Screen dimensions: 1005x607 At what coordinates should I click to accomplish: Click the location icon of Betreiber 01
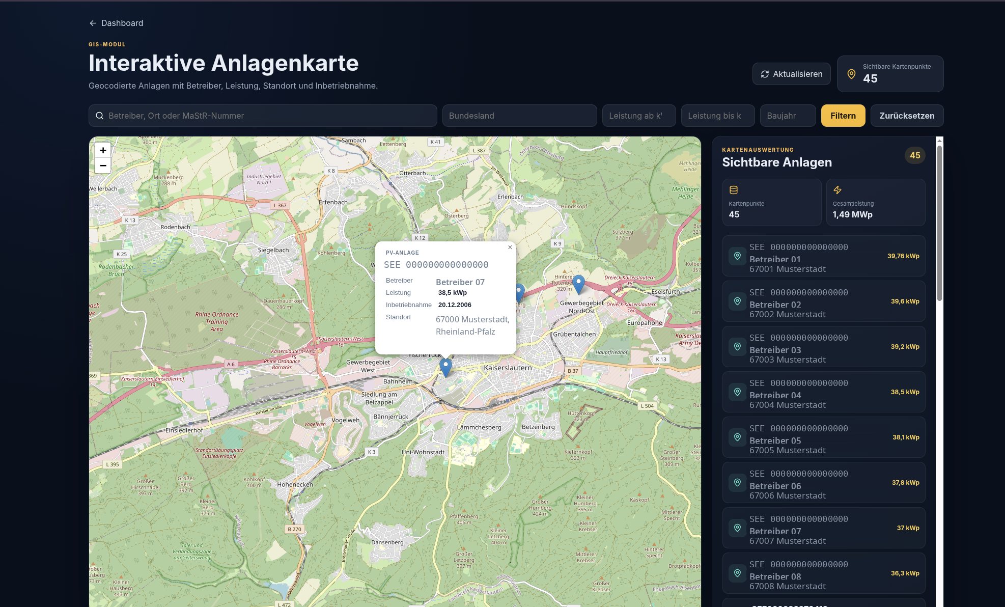[737, 256]
